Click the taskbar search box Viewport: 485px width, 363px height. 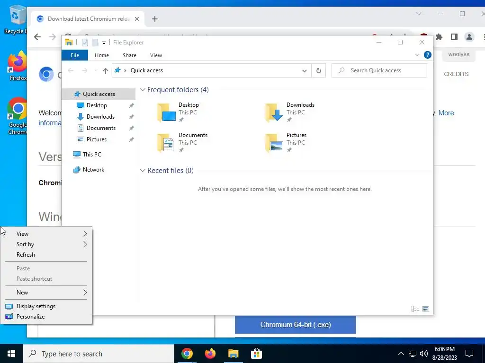[x=99, y=354]
